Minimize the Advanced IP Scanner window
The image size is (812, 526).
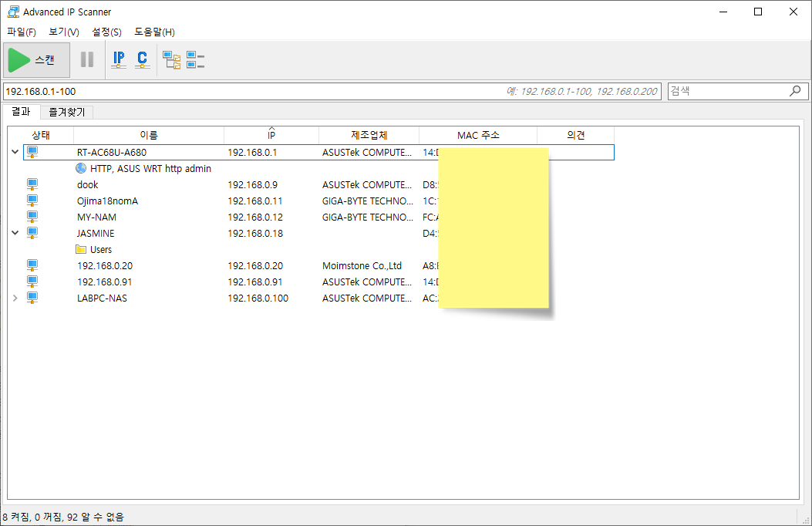tap(723, 12)
